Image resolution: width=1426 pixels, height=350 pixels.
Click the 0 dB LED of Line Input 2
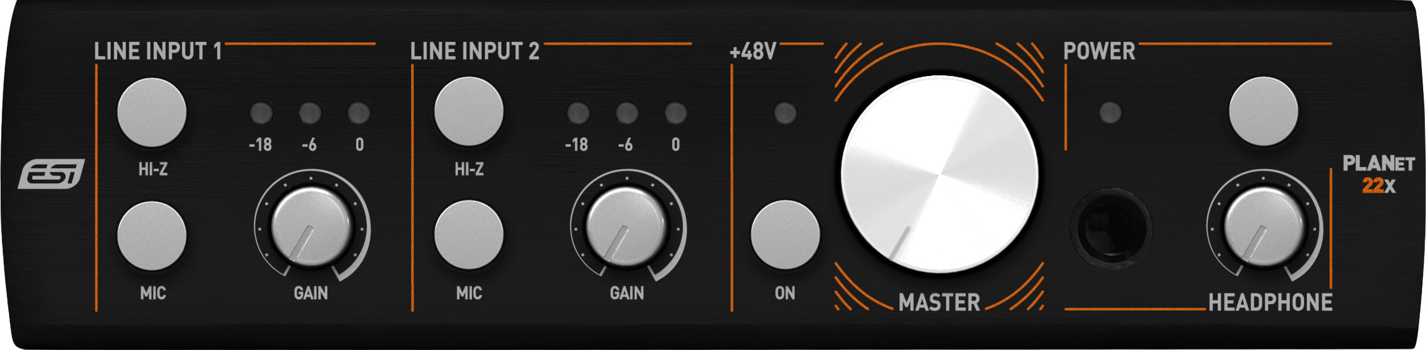tap(676, 113)
